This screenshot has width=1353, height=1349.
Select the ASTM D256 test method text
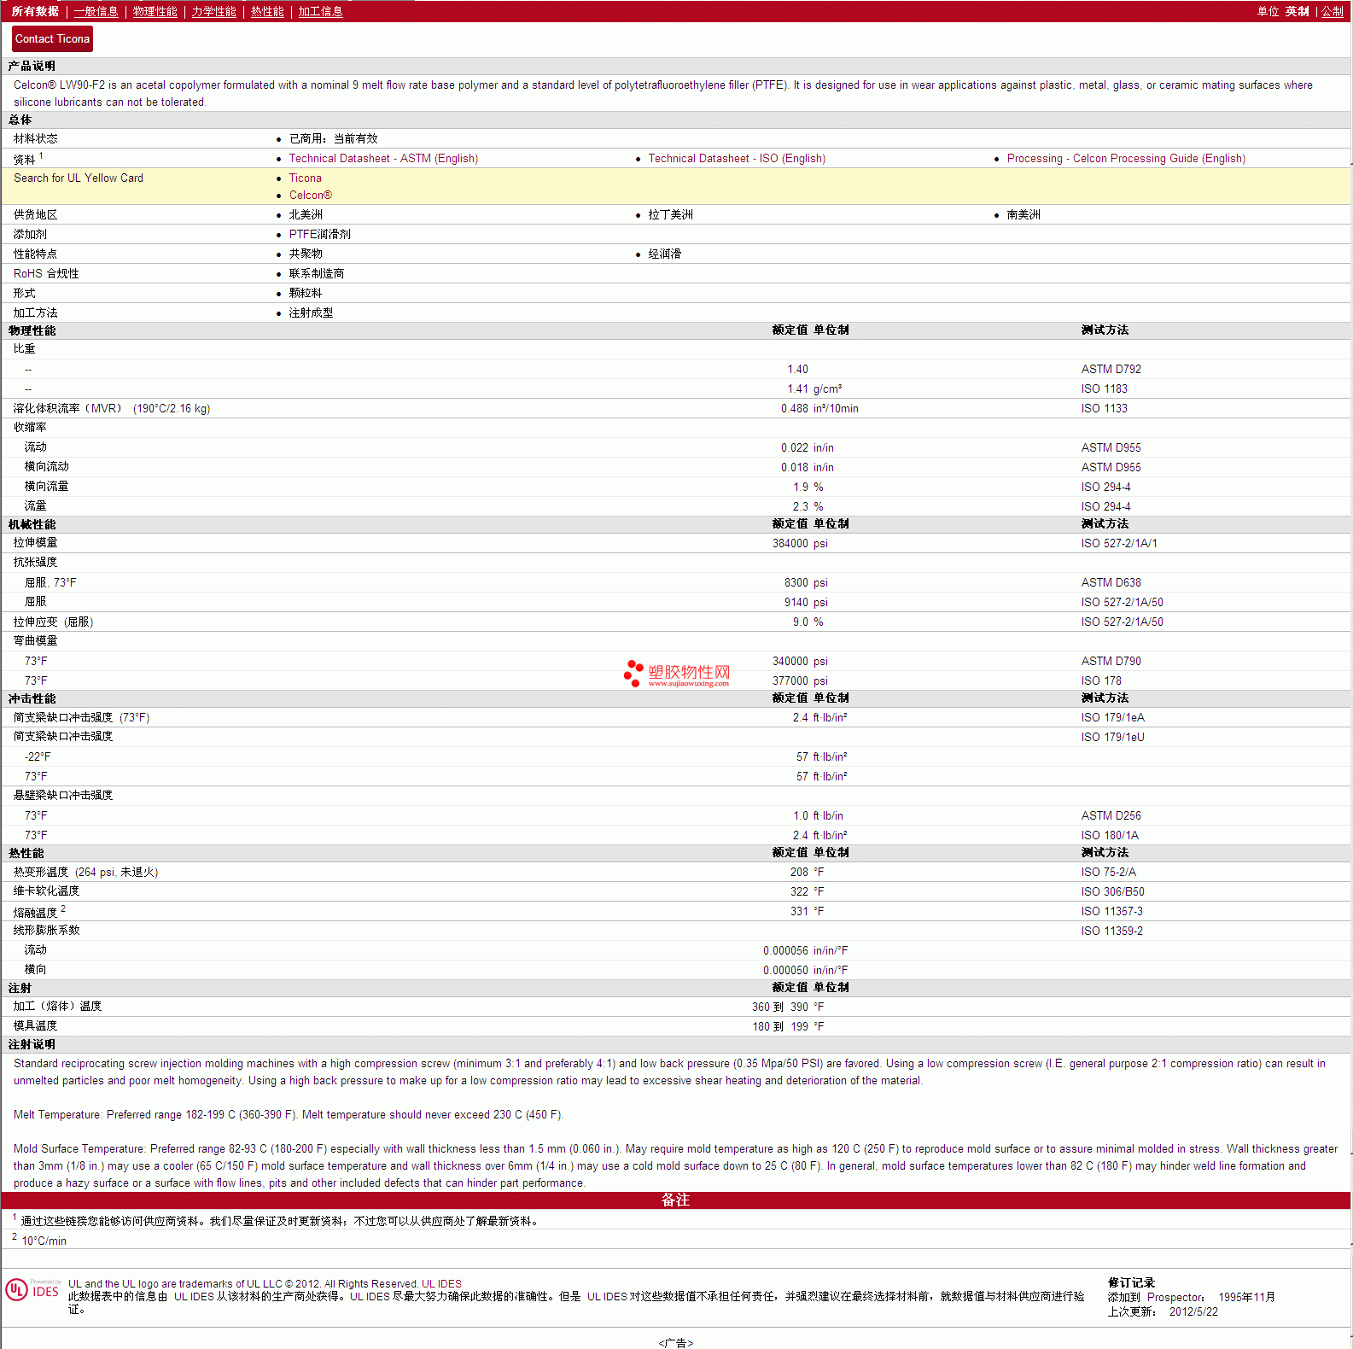(1111, 815)
